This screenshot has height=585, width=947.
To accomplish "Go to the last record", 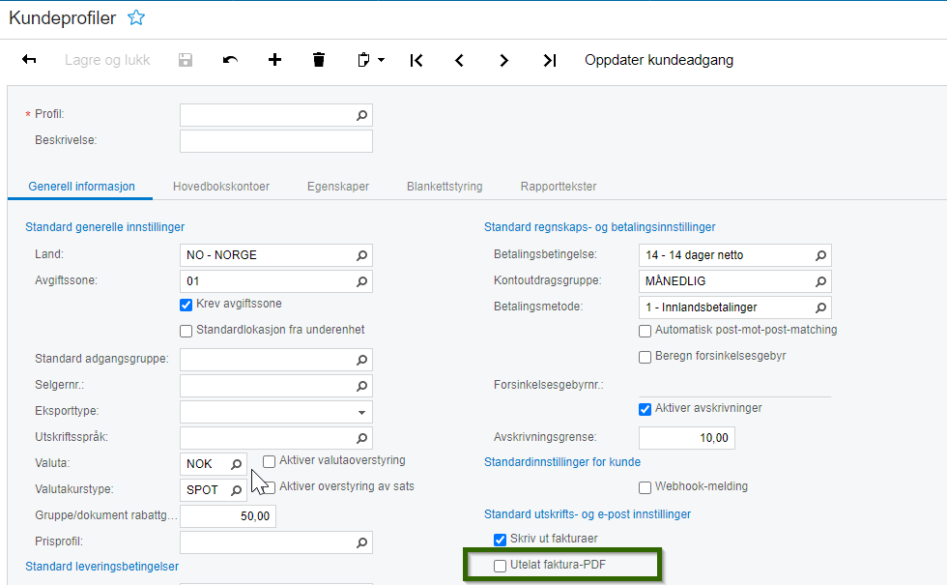I will [549, 60].
